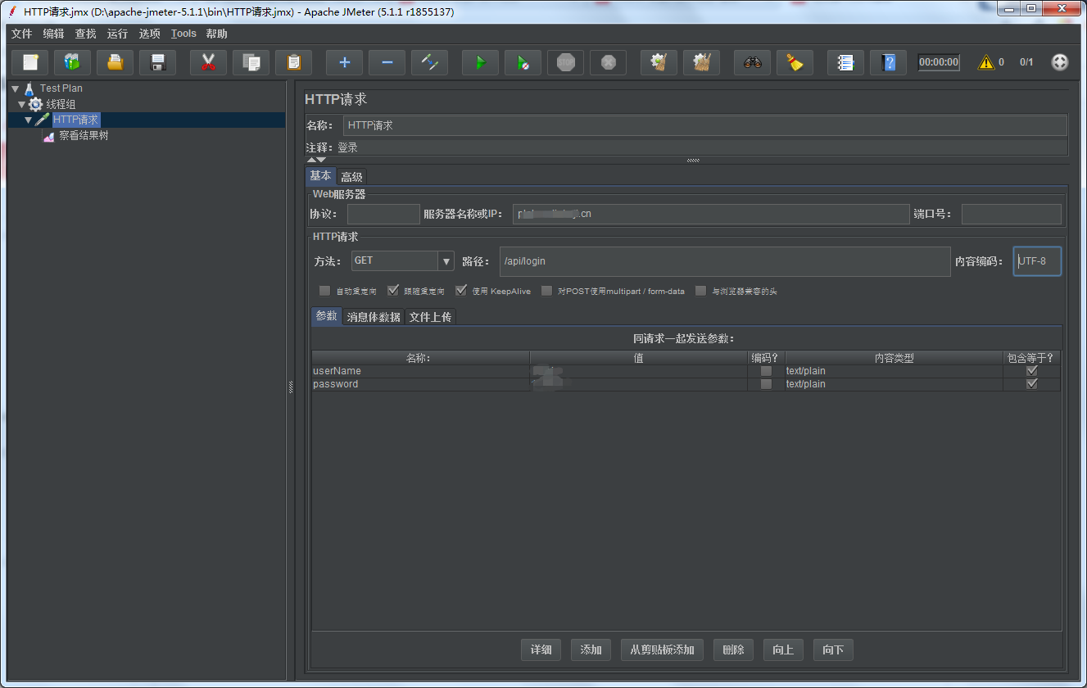
Task: Click the Cut scissors icon
Action: (x=209, y=62)
